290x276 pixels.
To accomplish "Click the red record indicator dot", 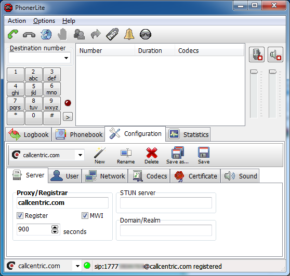I will (68, 103).
